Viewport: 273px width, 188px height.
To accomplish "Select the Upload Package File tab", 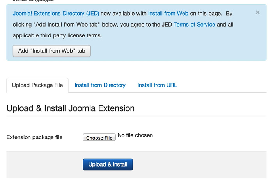I will pos(37,85).
